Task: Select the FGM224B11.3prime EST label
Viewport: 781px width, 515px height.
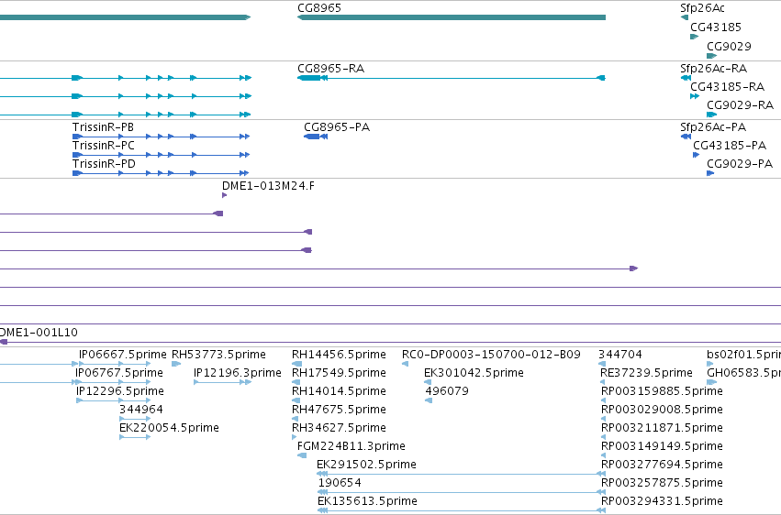Action: [x=351, y=446]
